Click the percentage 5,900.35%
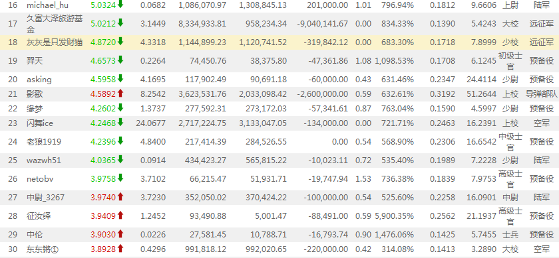Screen dimensions: 559x258 pyautogui.click(x=394, y=216)
